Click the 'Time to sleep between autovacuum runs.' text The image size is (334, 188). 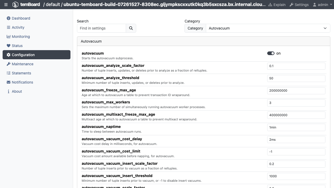tap(112, 132)
